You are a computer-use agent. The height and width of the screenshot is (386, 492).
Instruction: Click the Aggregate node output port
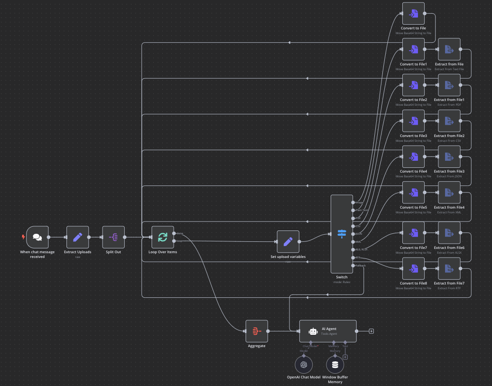(x=268, y=331)
